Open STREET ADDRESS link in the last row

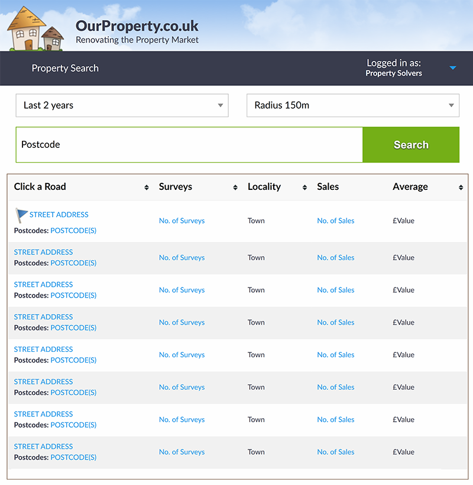(43, 447)
